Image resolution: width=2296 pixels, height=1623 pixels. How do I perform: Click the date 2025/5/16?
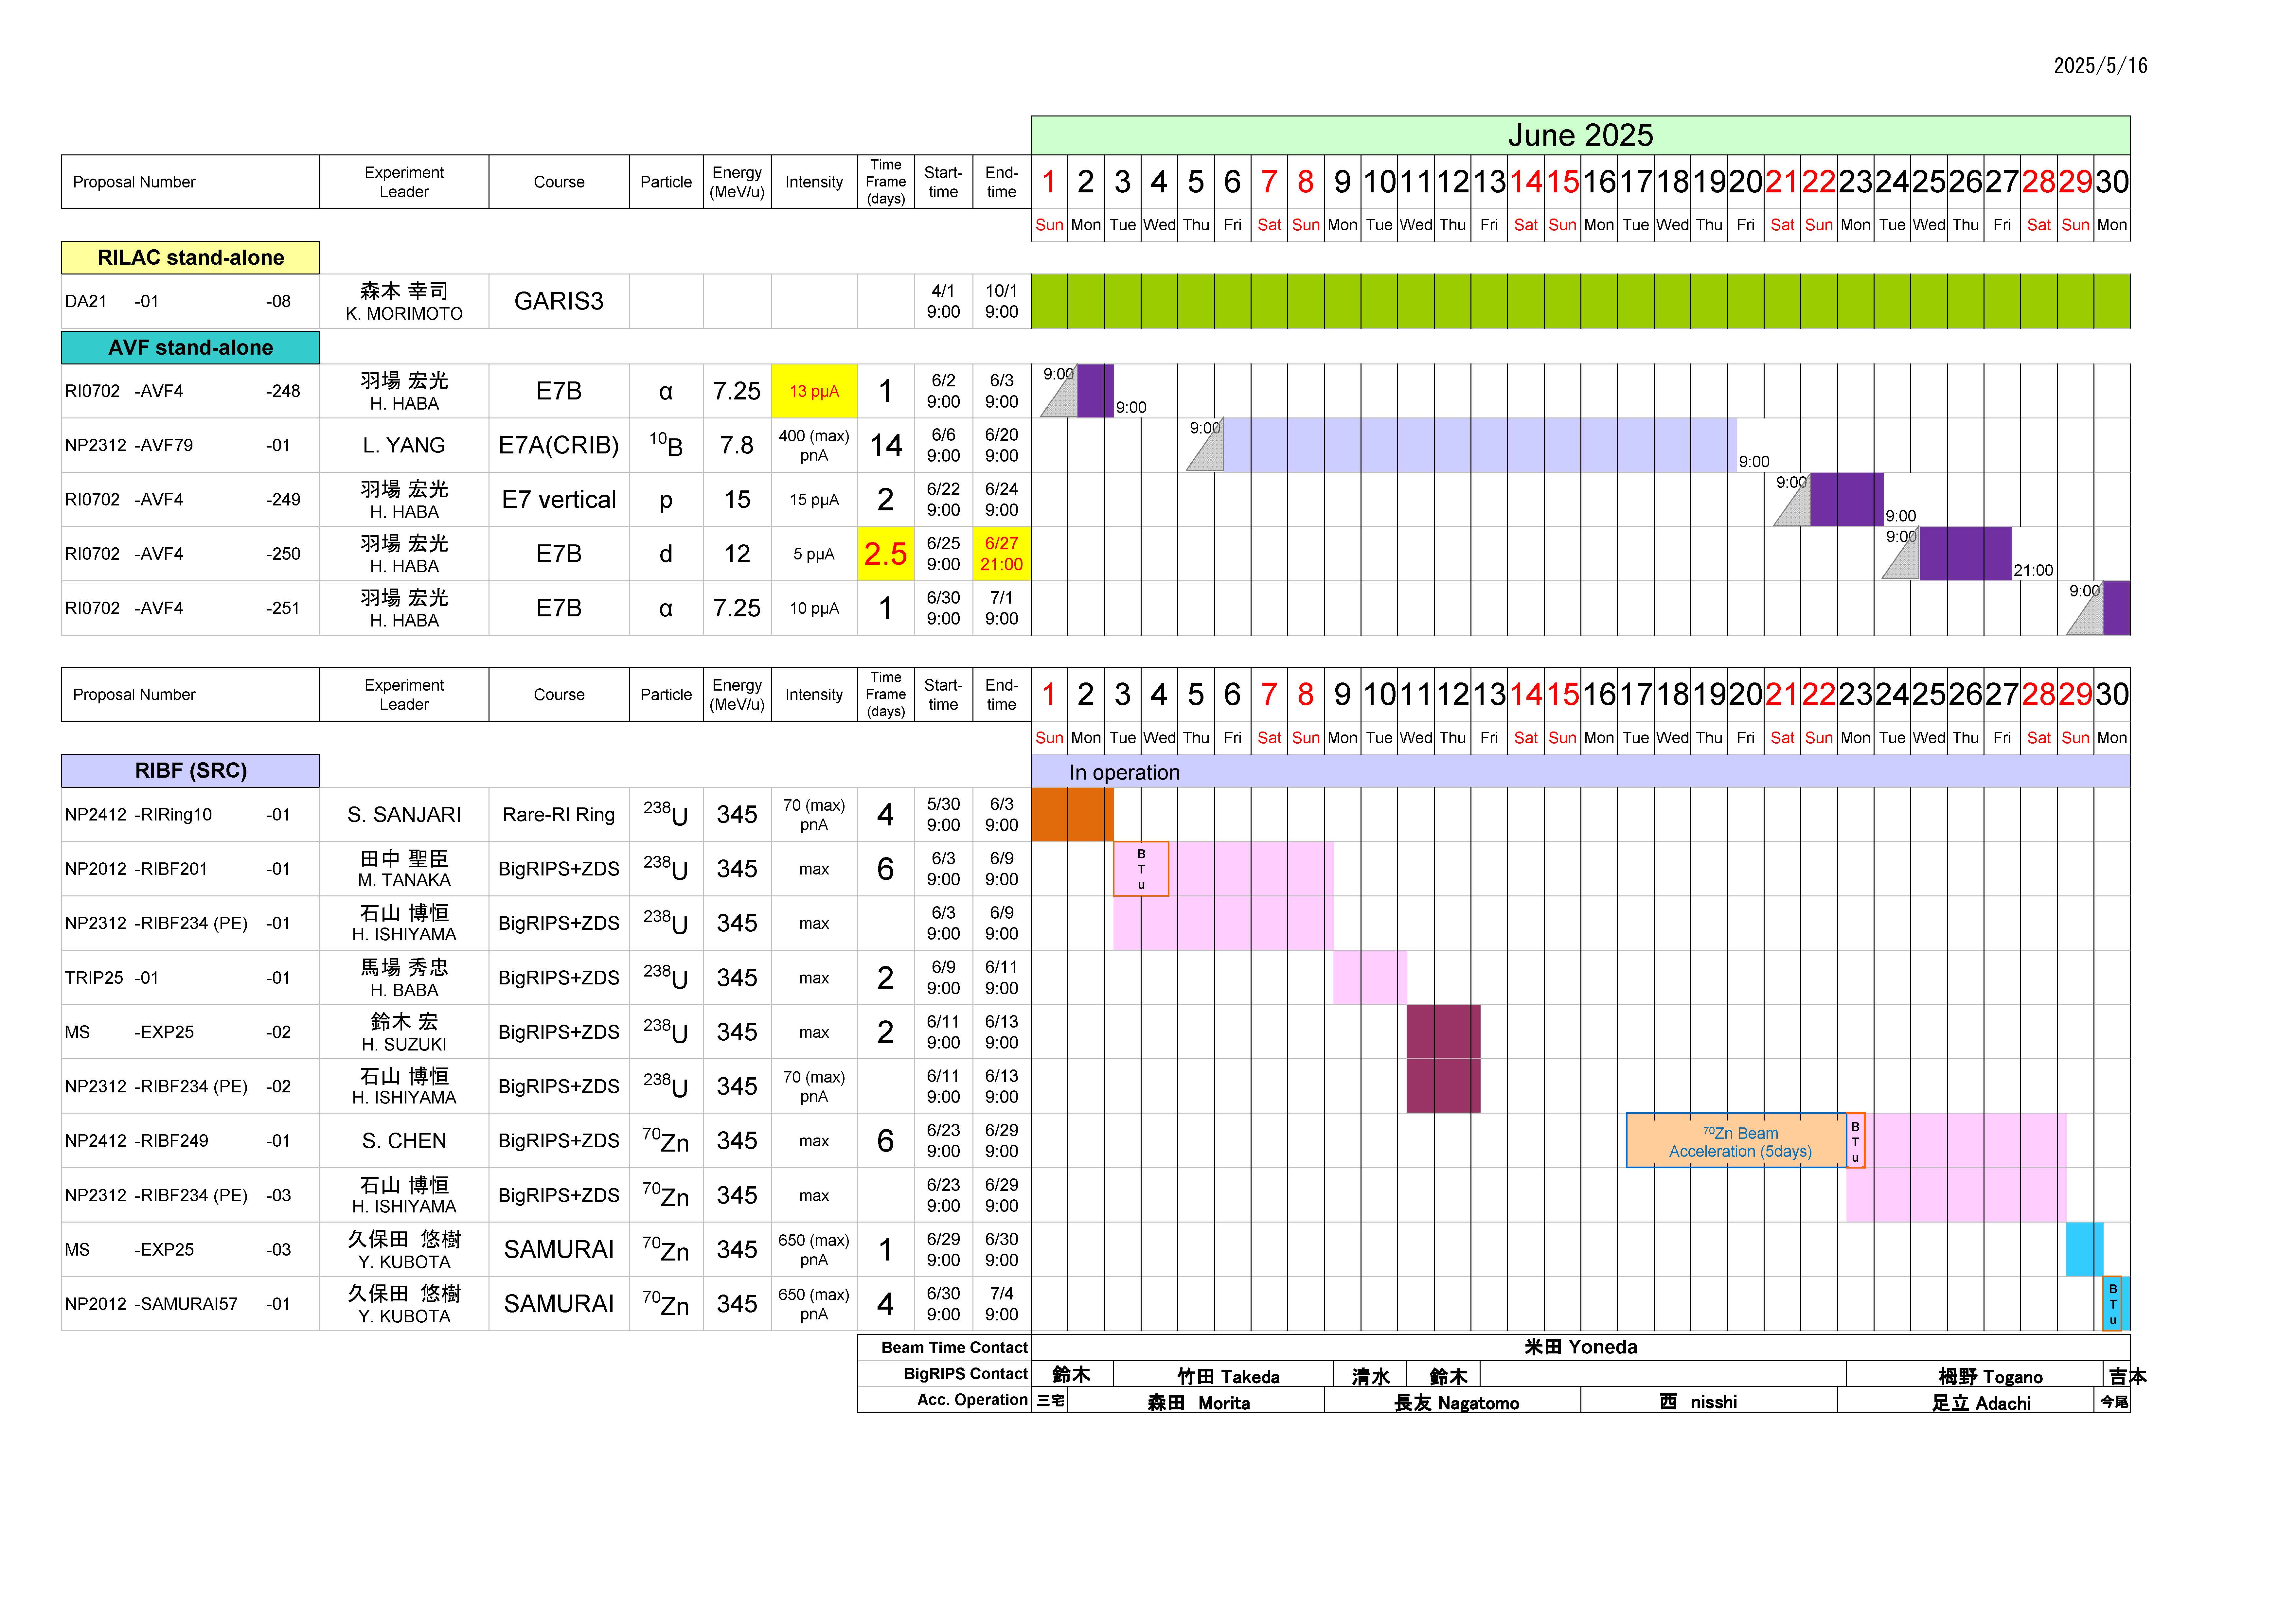tap(2100, 66)
